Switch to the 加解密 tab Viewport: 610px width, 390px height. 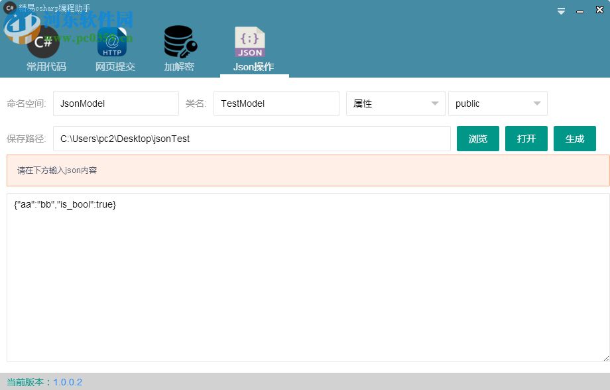pyautogui.click(x=179, y=66)
